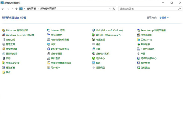Open the BitLocker 驱动器加密 icon
Viewport: 183px width, 114px height.
[4, 30]
